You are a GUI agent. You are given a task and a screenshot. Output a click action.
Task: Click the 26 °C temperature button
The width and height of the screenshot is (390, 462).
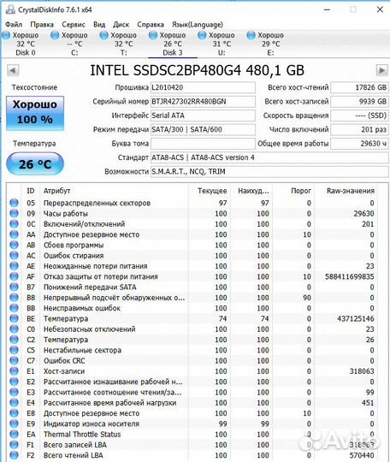tap(35, 163)
